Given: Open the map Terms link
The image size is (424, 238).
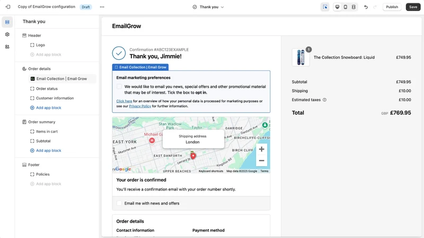Looking at the screenshot, I should (264, 171).
